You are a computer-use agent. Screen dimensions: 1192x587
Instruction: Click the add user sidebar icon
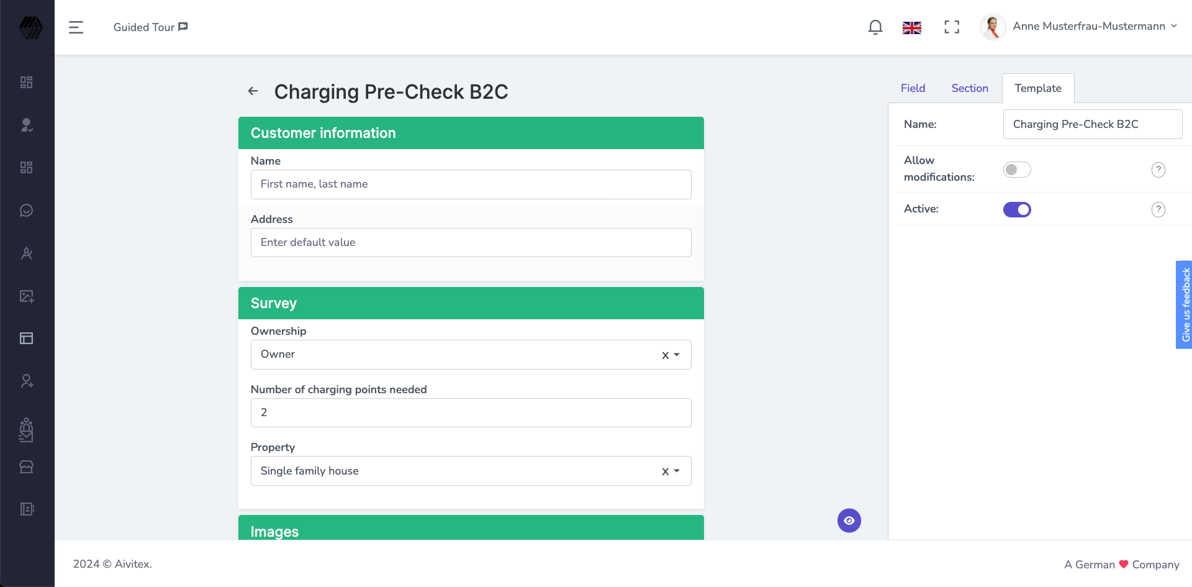pos(27,381)
